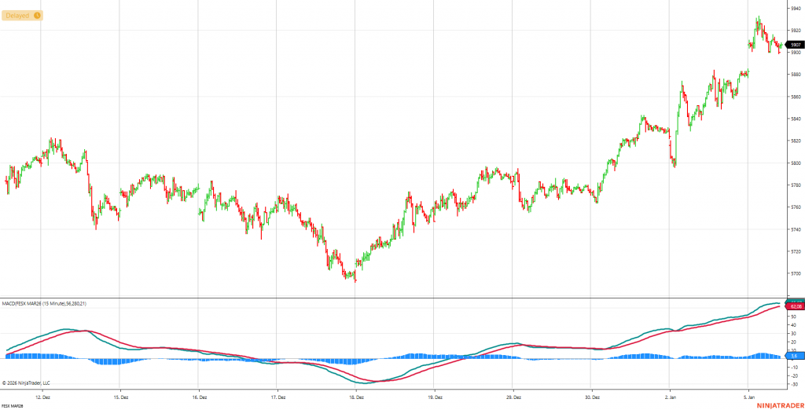This screenshot has width=805, height=410.
Task: Click the 5860 price axis label
Action: point(794,97)
